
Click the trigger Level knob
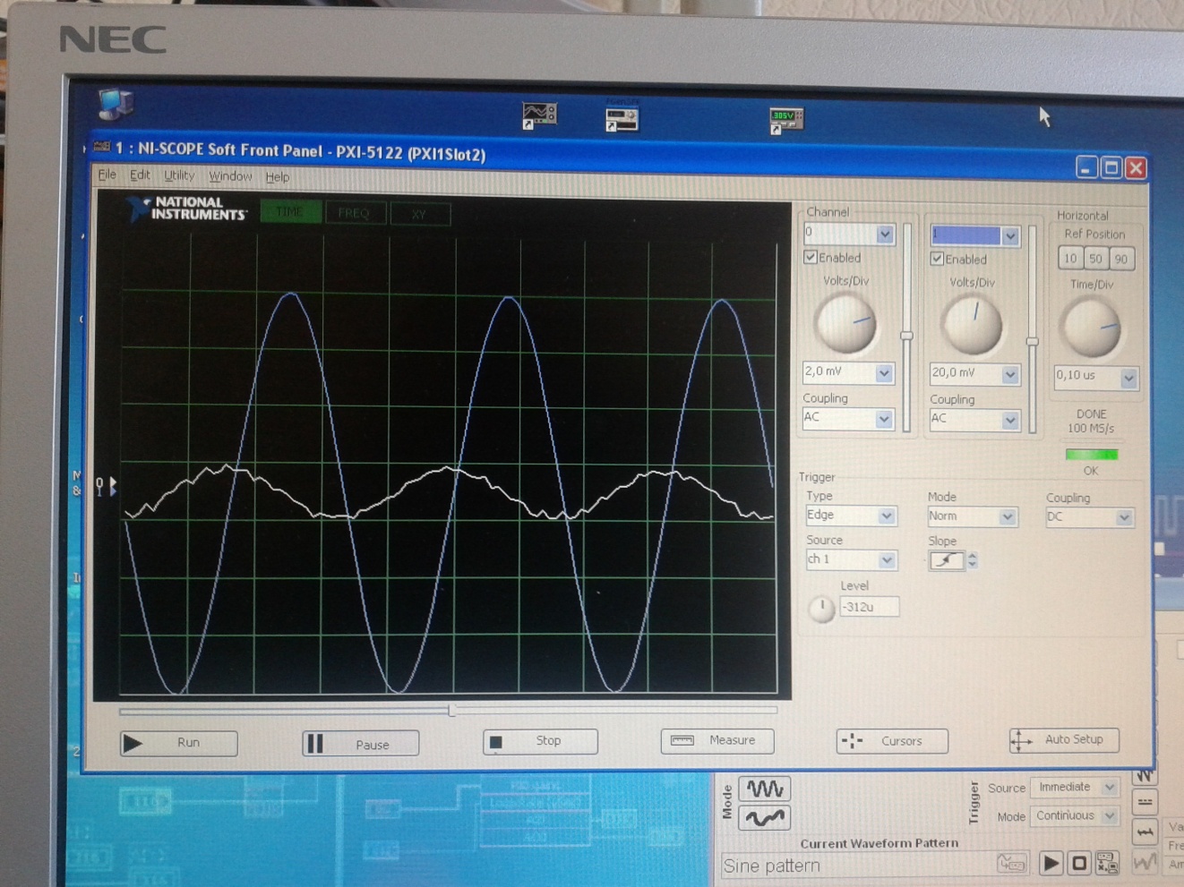pos(821,609)
